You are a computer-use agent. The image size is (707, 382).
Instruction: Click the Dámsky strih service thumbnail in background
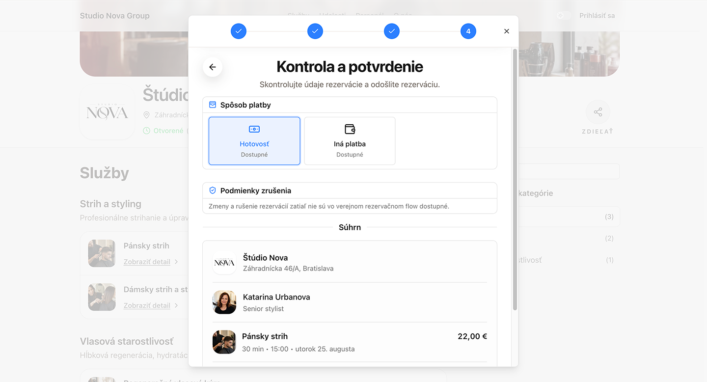(102, 297)
